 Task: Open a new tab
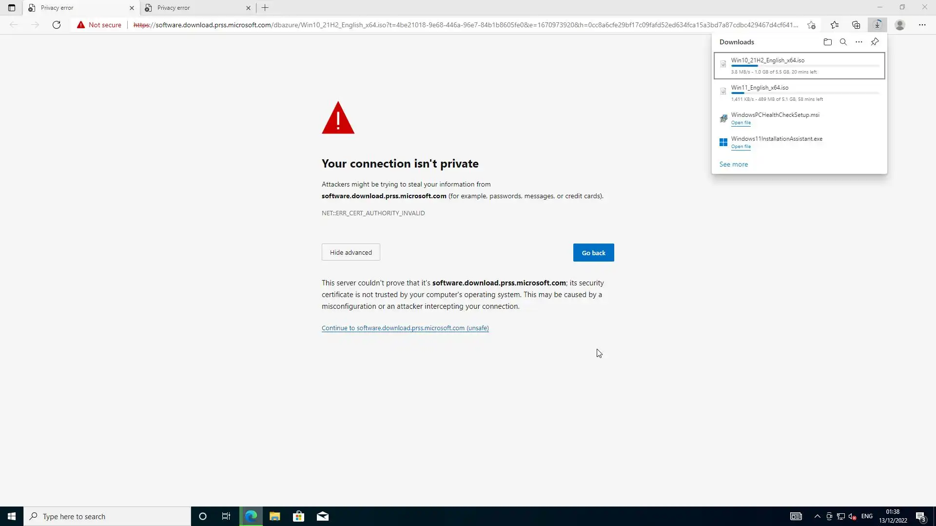click(265, 8)
